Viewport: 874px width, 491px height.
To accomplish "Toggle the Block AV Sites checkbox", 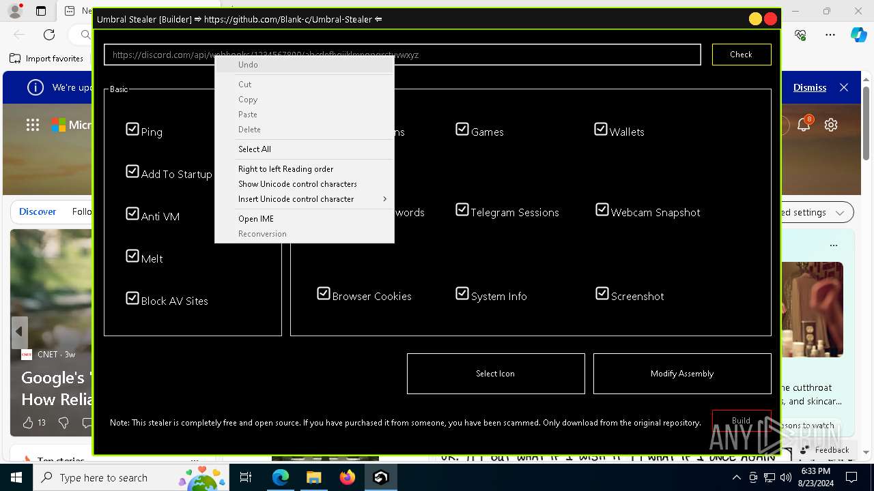I will [132, 298].
